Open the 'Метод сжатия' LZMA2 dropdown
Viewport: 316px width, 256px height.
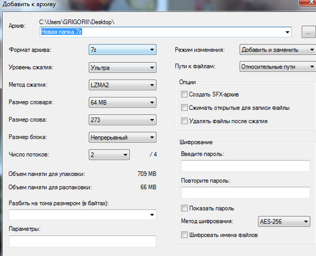tap(122, 85)
